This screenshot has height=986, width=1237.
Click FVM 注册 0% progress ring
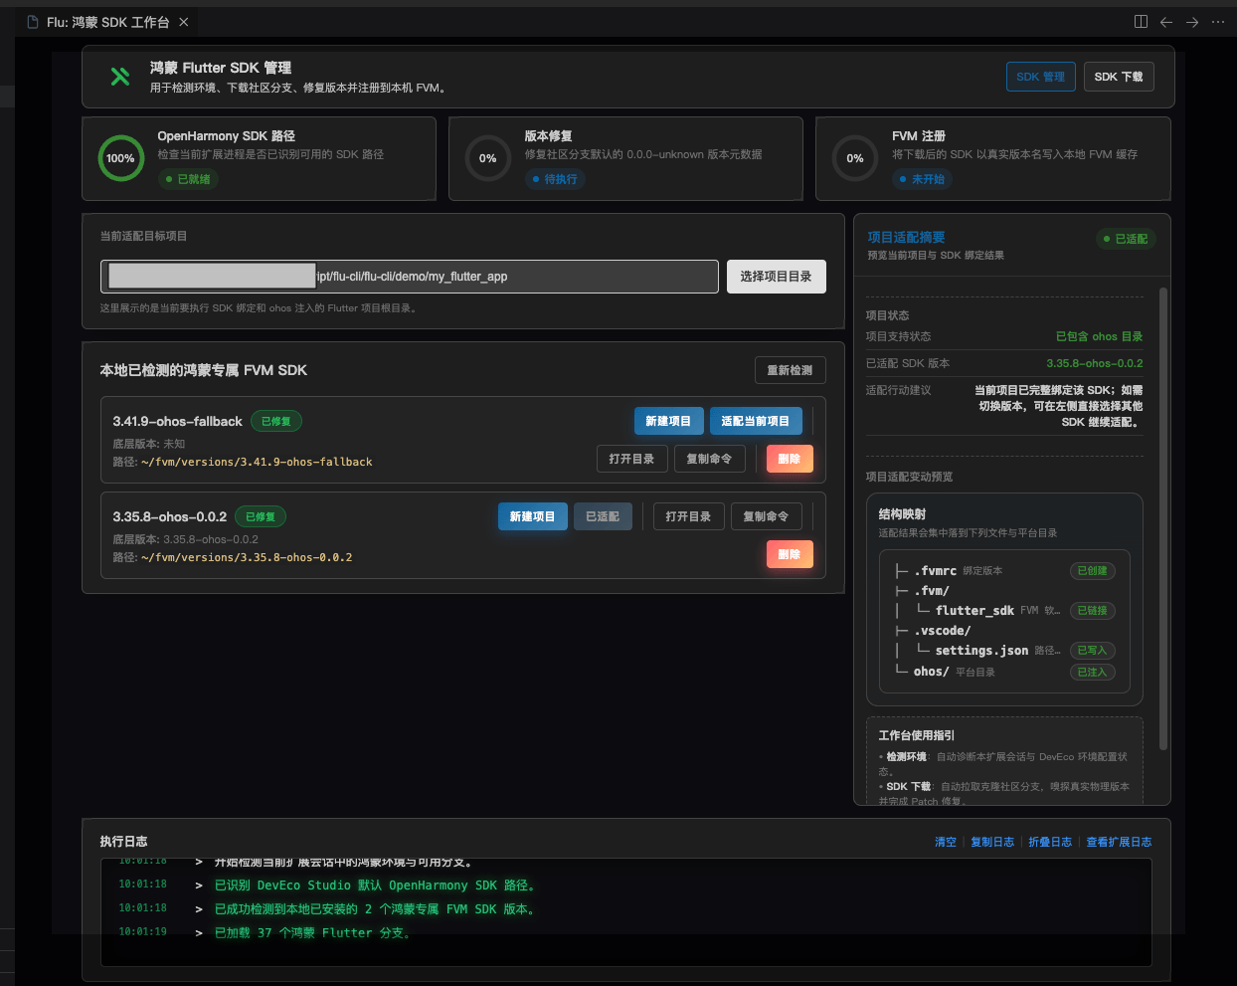854,158
